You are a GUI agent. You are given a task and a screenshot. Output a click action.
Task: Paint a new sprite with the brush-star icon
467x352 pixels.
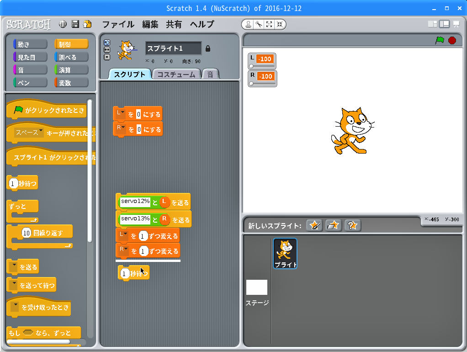point(314,225)
